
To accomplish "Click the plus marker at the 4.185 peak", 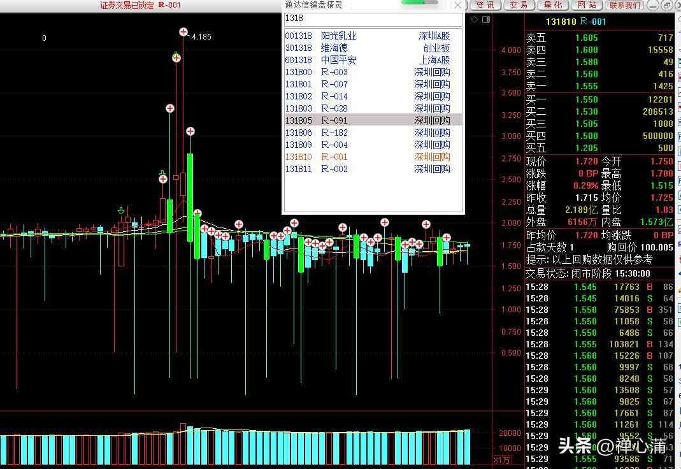I will point(183,32).
